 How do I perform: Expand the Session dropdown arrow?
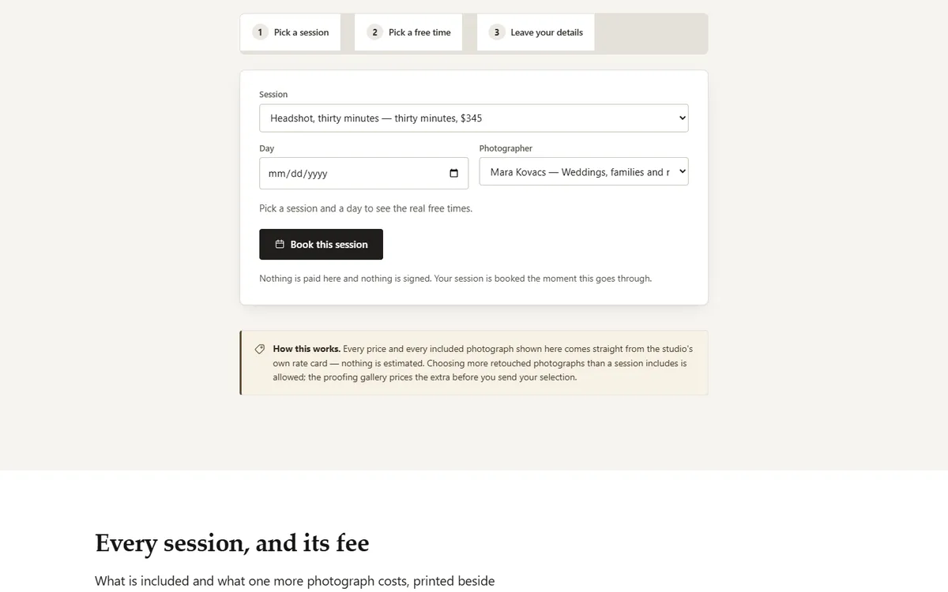[683, 118]
